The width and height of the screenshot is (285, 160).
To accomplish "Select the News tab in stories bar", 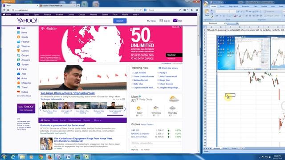I will (55, 120).
